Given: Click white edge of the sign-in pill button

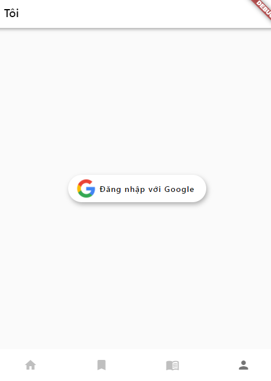Looking at the screenshot, I should [200, 189].
